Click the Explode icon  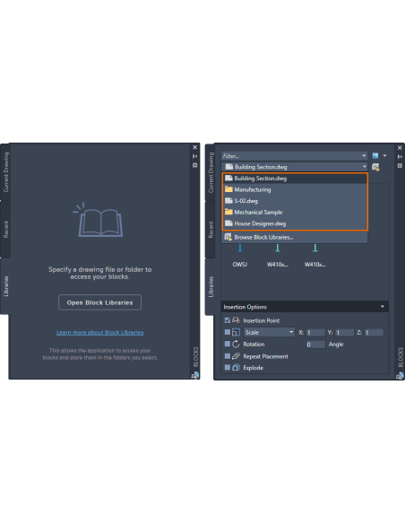click(236, 368)
